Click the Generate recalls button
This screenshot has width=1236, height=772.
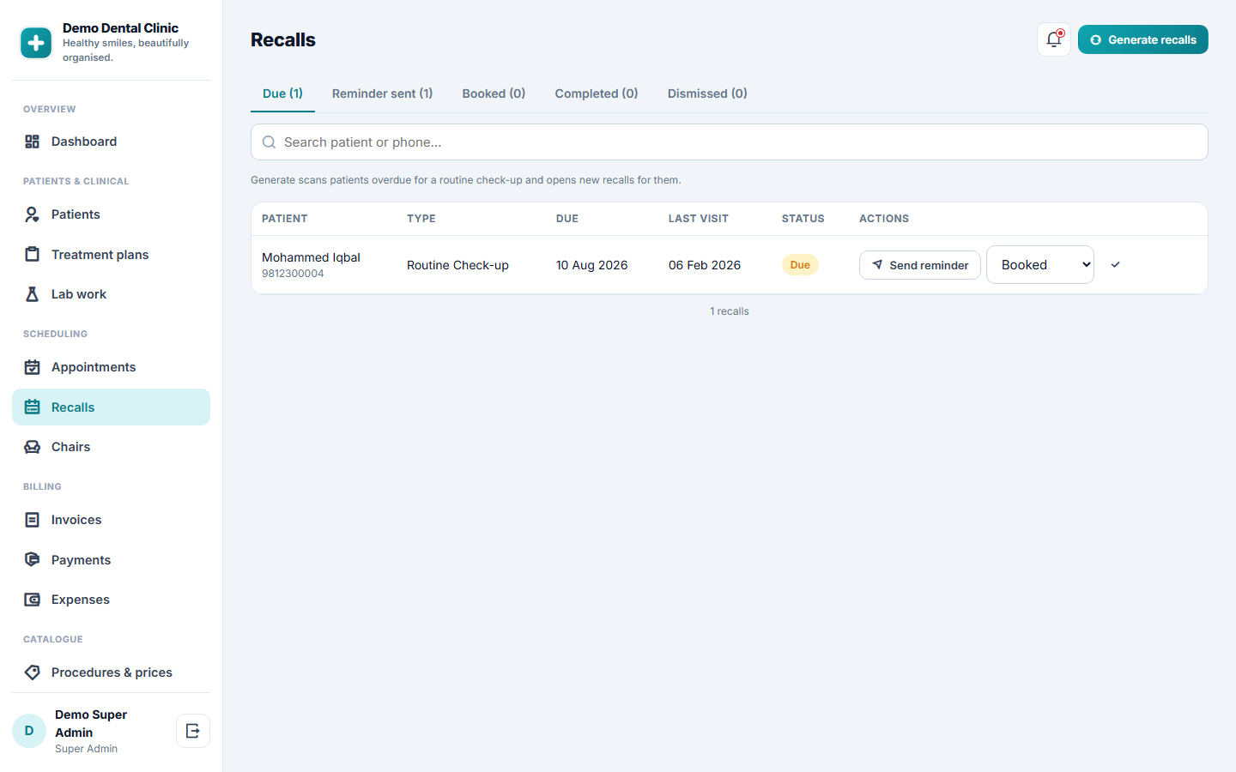[x=1142, y=39]
